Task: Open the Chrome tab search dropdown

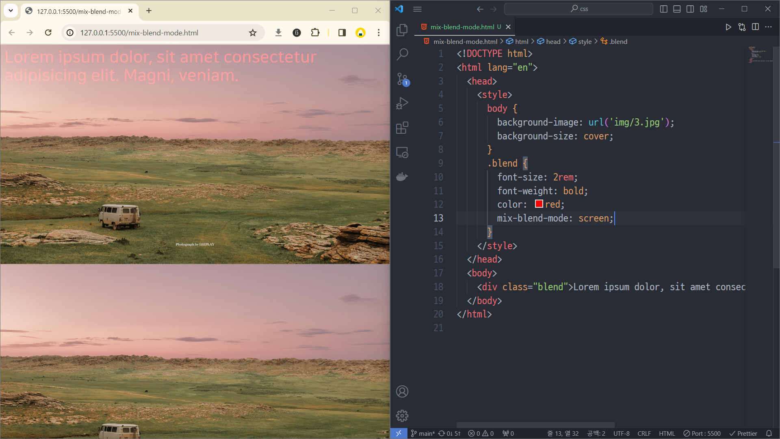Action: pyautogui.click(x=11, y=11)
